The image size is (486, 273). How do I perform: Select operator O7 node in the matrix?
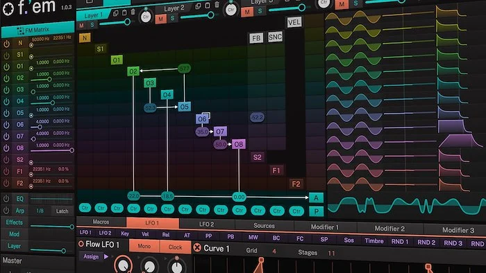point(220,132)
